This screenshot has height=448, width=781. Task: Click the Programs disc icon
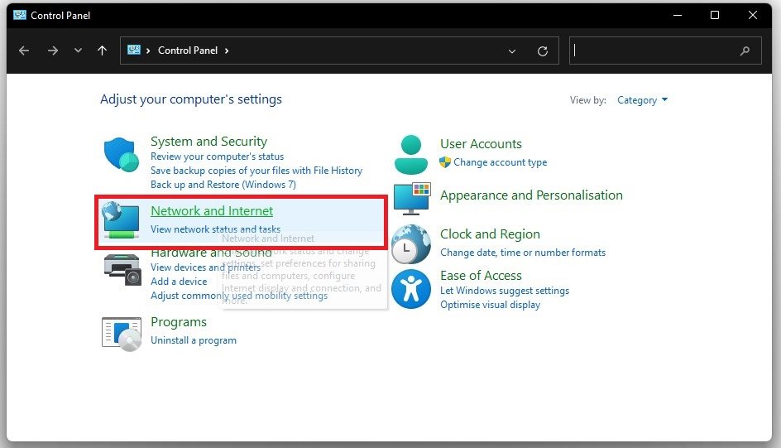(x=122, y=333)
